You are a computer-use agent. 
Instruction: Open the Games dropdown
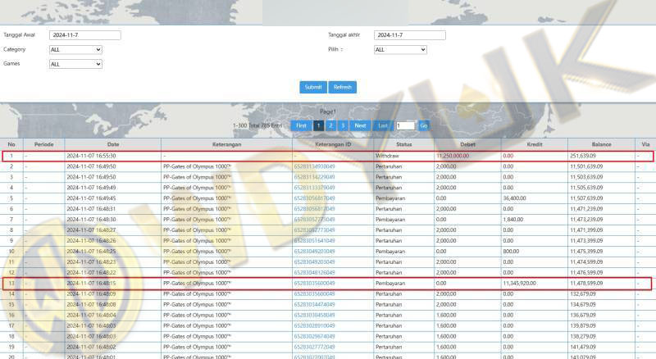point(75,64)
